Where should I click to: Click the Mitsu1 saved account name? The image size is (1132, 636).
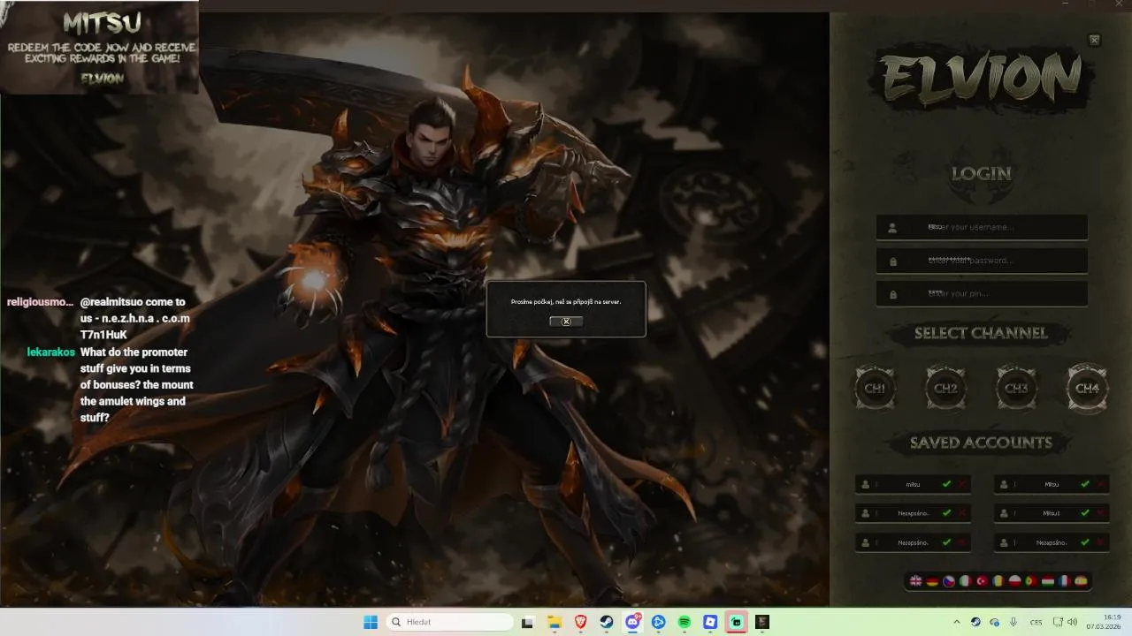tap(1051, 513)
